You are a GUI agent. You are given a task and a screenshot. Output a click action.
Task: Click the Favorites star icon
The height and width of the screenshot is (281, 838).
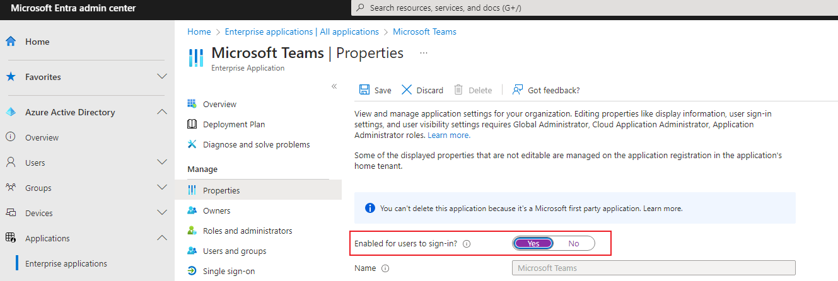pos(10,77)
